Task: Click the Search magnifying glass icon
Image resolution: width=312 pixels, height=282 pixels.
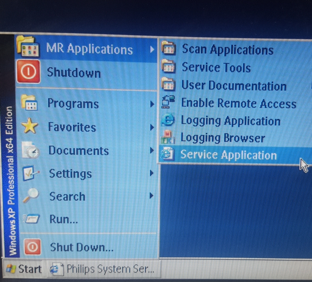Action: click(x=31, y=195)
